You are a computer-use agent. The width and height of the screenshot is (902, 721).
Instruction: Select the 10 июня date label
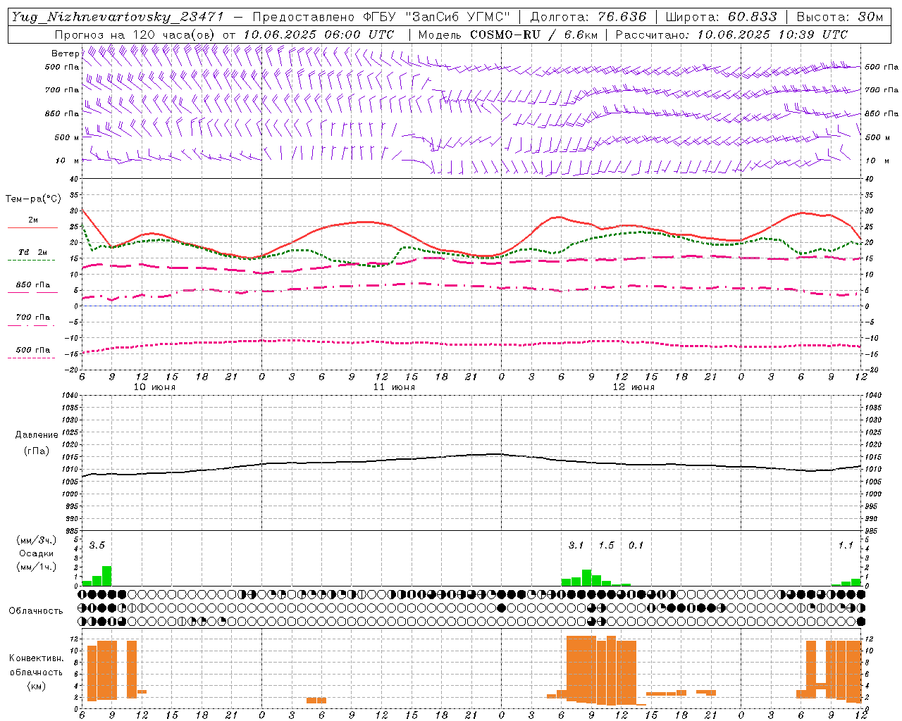click(x=154, y=387)
